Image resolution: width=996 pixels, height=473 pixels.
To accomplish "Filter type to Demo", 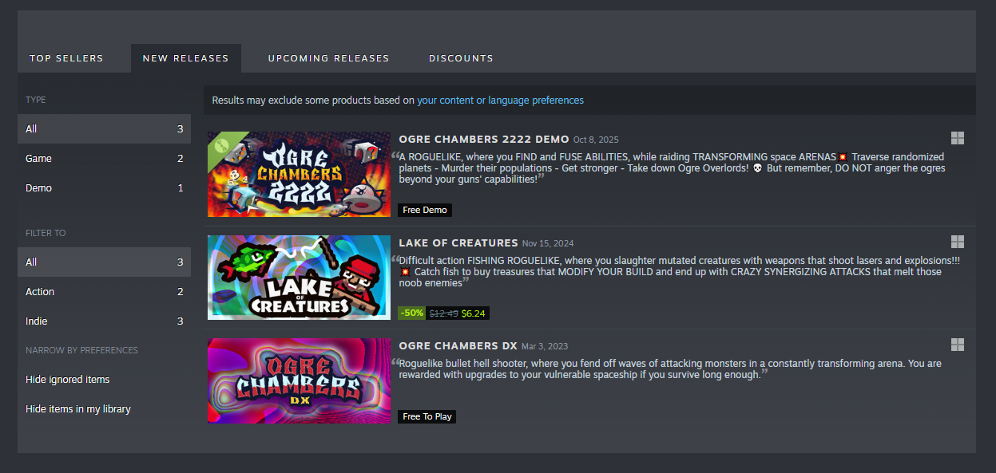I will [104, 188].
